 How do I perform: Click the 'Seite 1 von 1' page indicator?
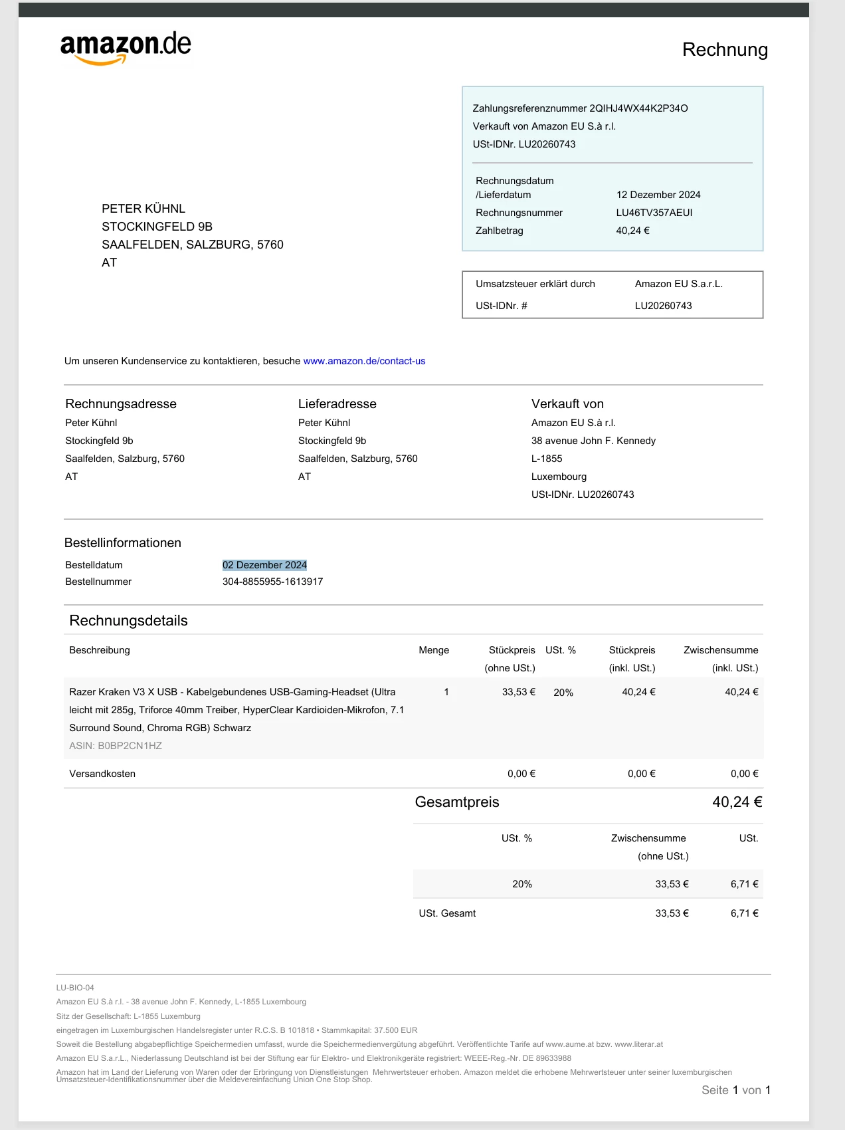[x=736, y=1090]
